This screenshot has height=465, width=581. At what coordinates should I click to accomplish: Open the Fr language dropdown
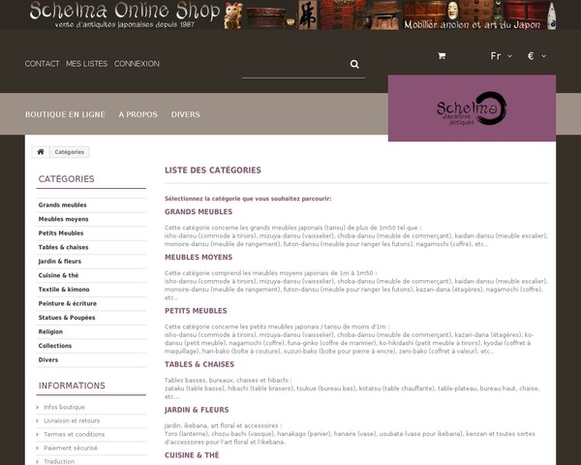[x=500, y=56]
